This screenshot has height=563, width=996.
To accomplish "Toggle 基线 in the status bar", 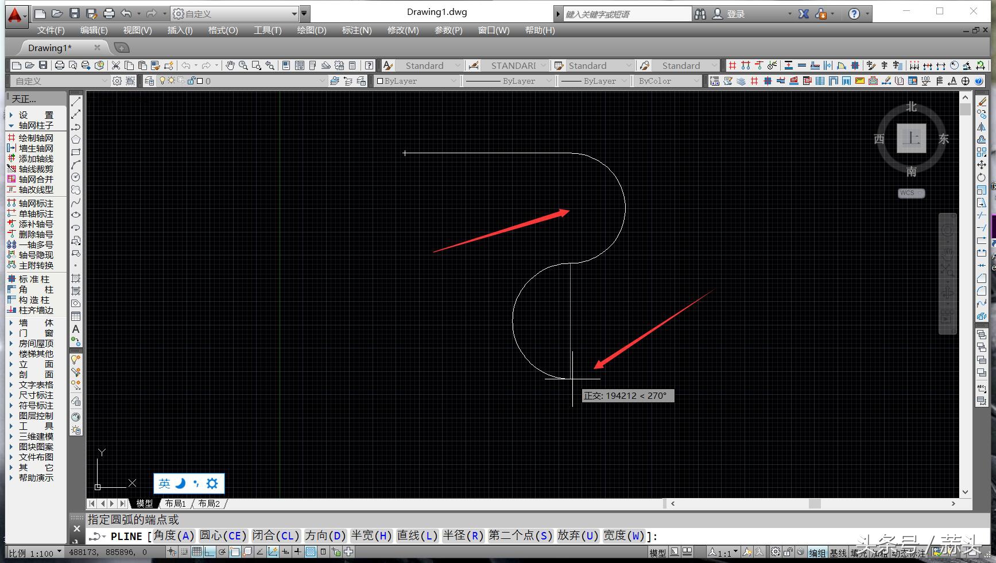I will pyautogui.click(x=838, y=553).
